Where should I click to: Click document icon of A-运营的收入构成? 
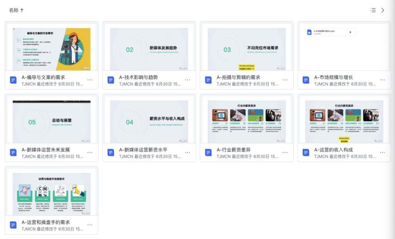click(x=306, y=153)
